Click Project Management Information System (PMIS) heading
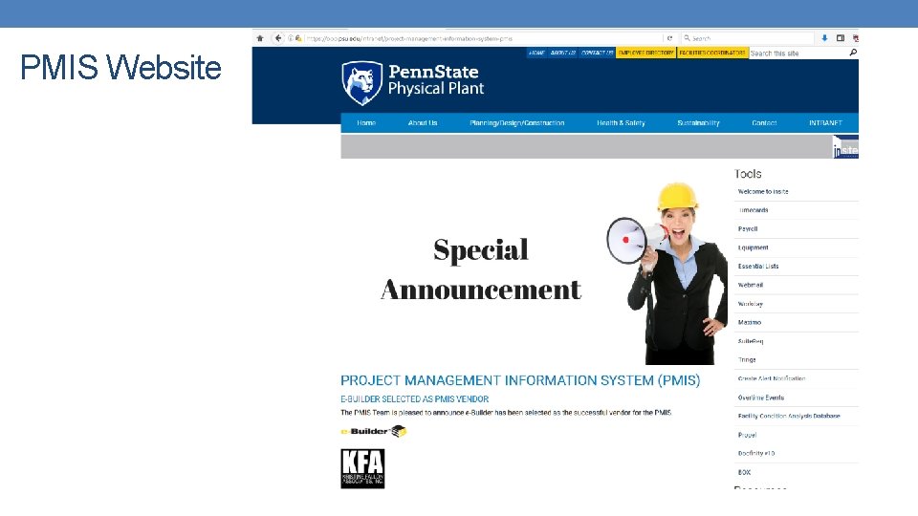 [520, 381]
